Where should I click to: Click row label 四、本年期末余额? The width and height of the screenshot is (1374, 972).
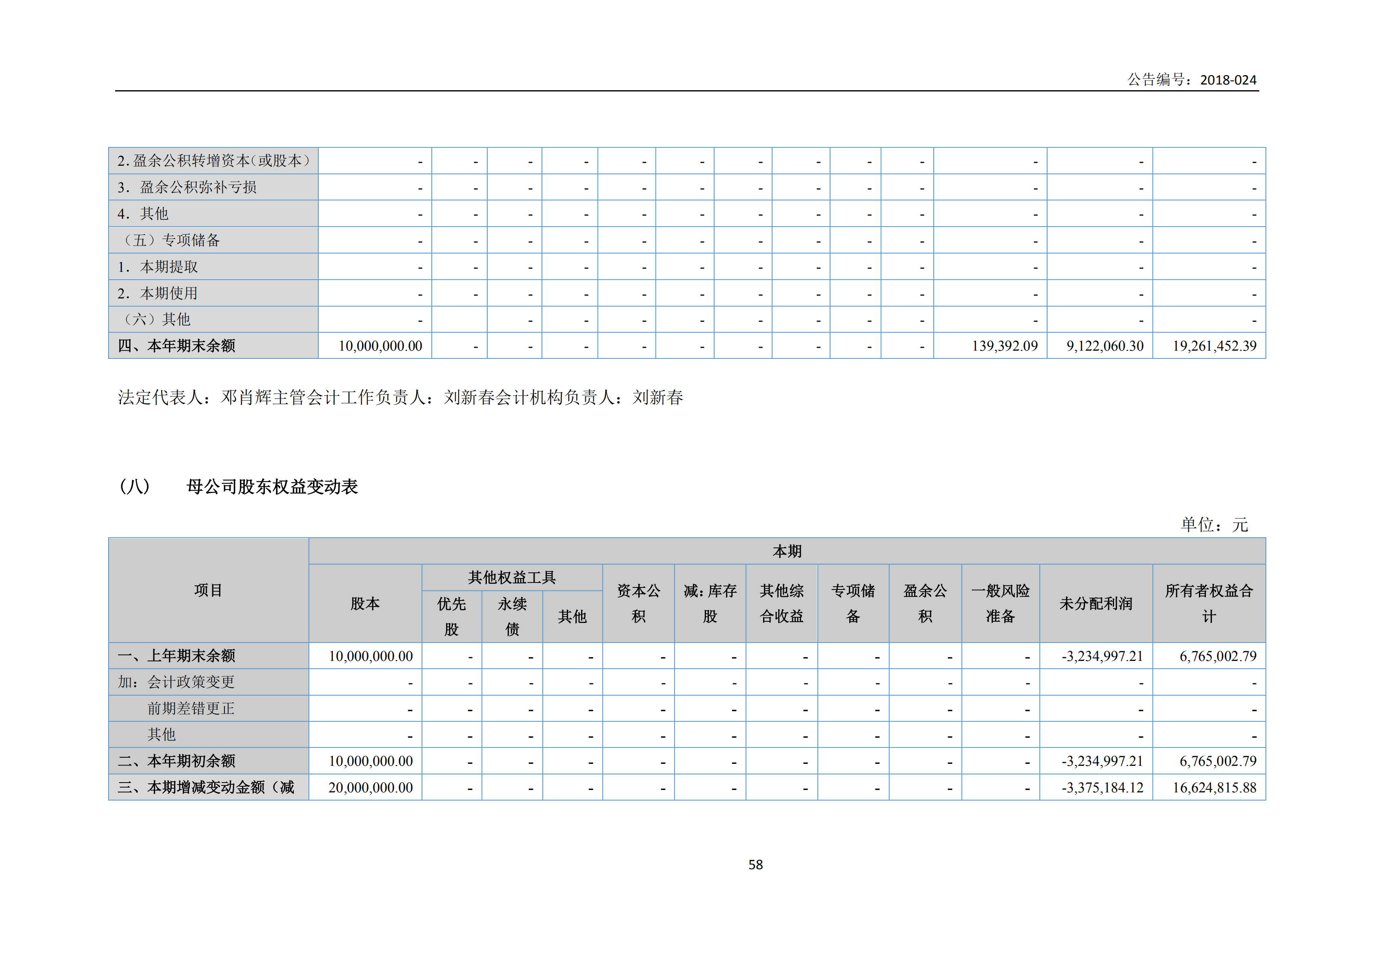pos(177,345)
